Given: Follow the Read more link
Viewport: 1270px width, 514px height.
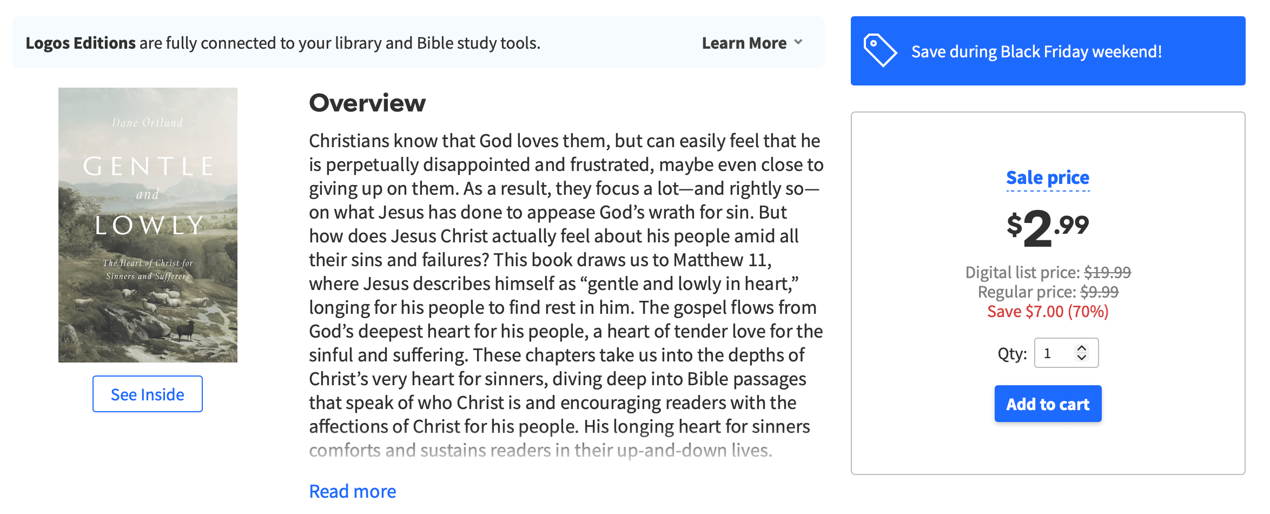Looking at the screenshot, I should click(352, 491).
